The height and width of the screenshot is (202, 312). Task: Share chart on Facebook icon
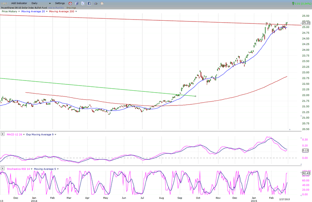(x=89, y=3)
